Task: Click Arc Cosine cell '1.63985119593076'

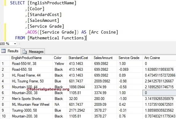Action: pyautogui.click(x=159, y=69)
